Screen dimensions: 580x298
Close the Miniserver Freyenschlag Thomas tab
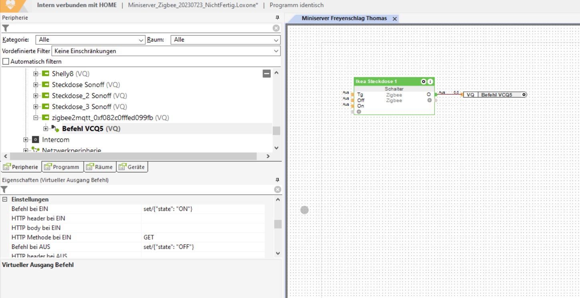point(394,19)
